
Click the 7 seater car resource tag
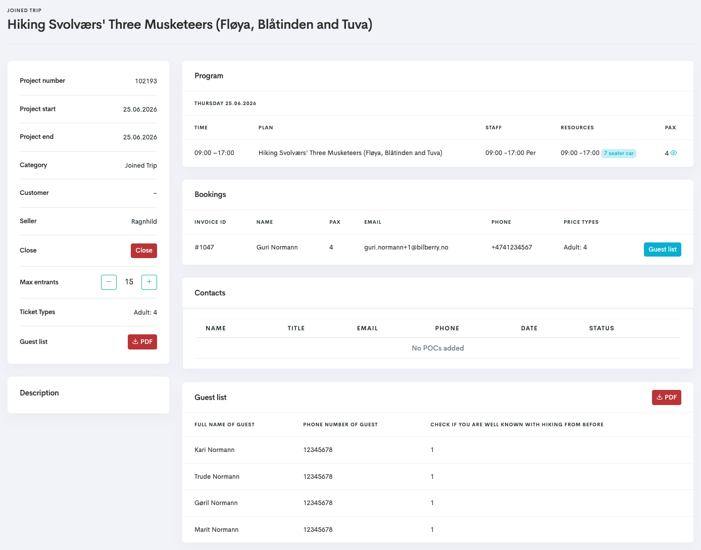[618, 154]
